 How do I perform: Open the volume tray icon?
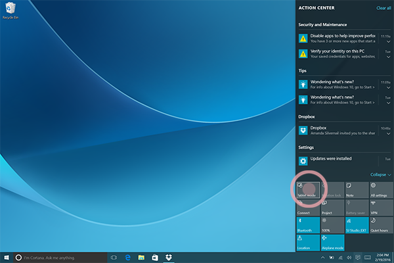coord(349,258)
